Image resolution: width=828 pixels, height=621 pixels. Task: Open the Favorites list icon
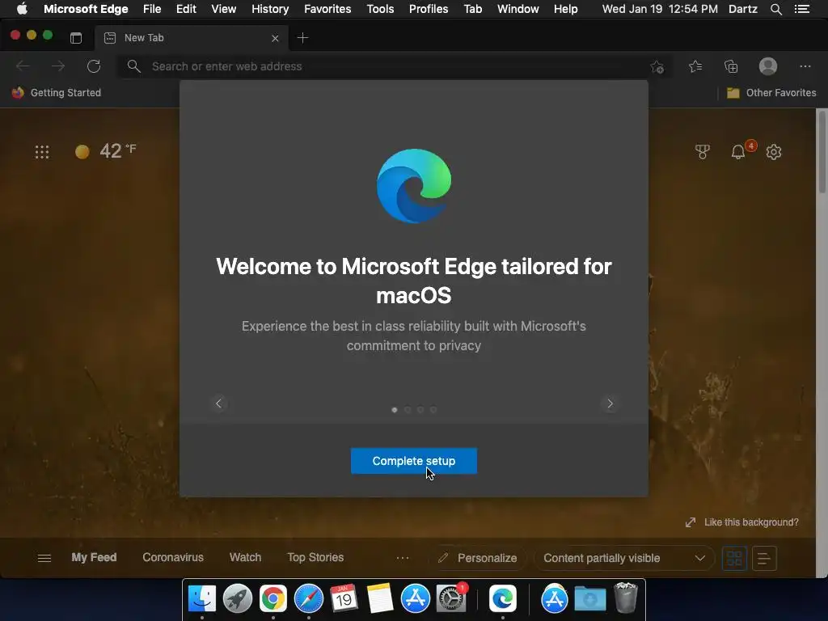(x=695, y=66)
